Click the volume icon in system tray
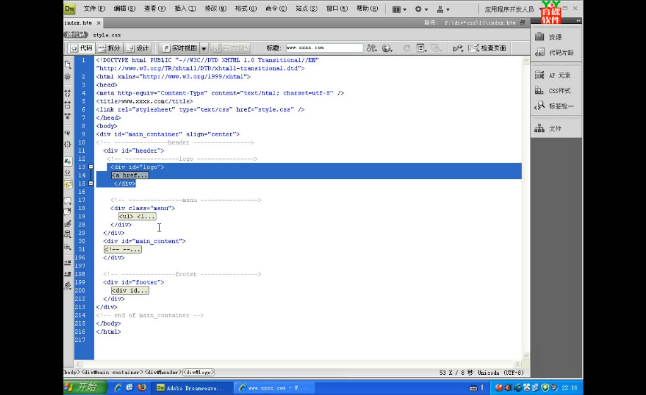Screen dimensions: 646x395 pos(508,387)
